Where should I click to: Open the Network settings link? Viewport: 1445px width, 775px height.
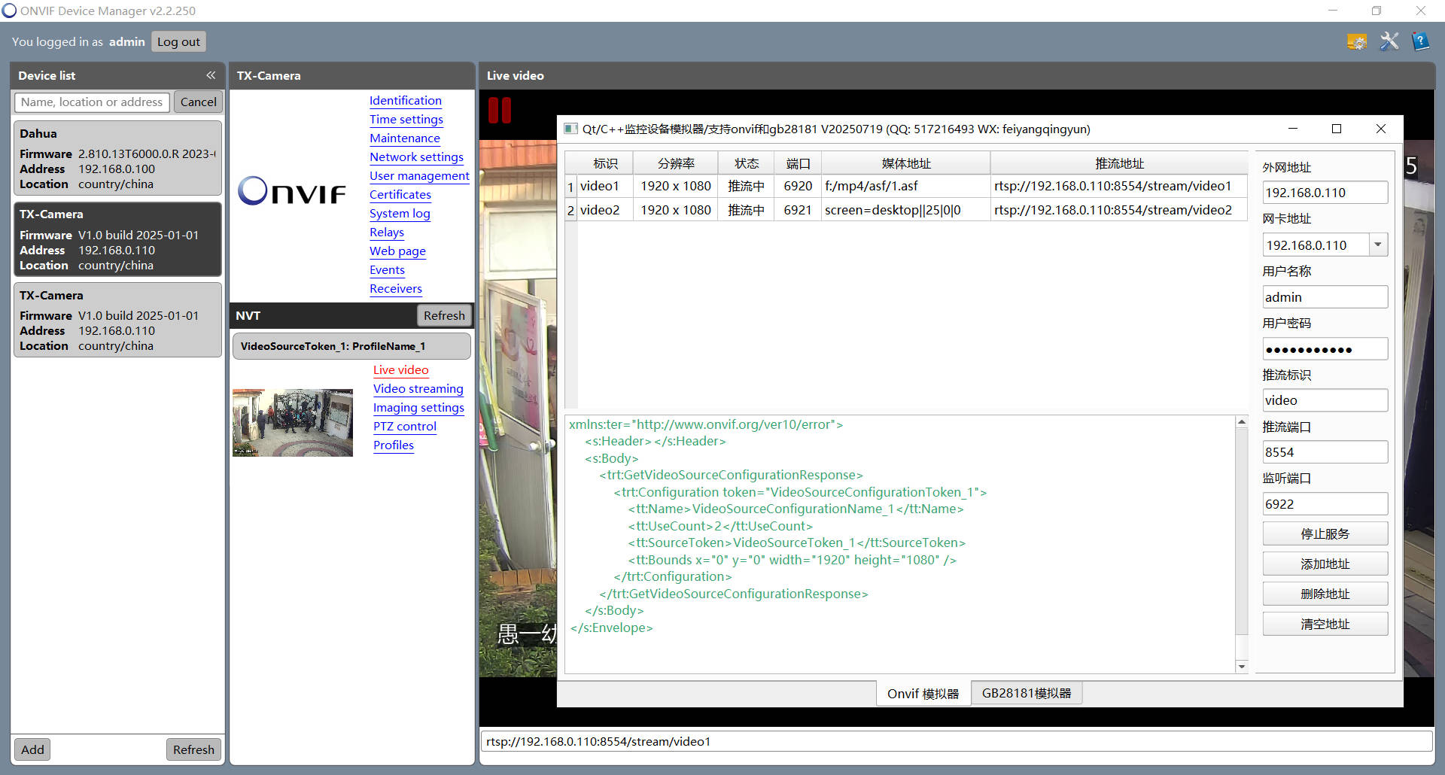(416, 157)
